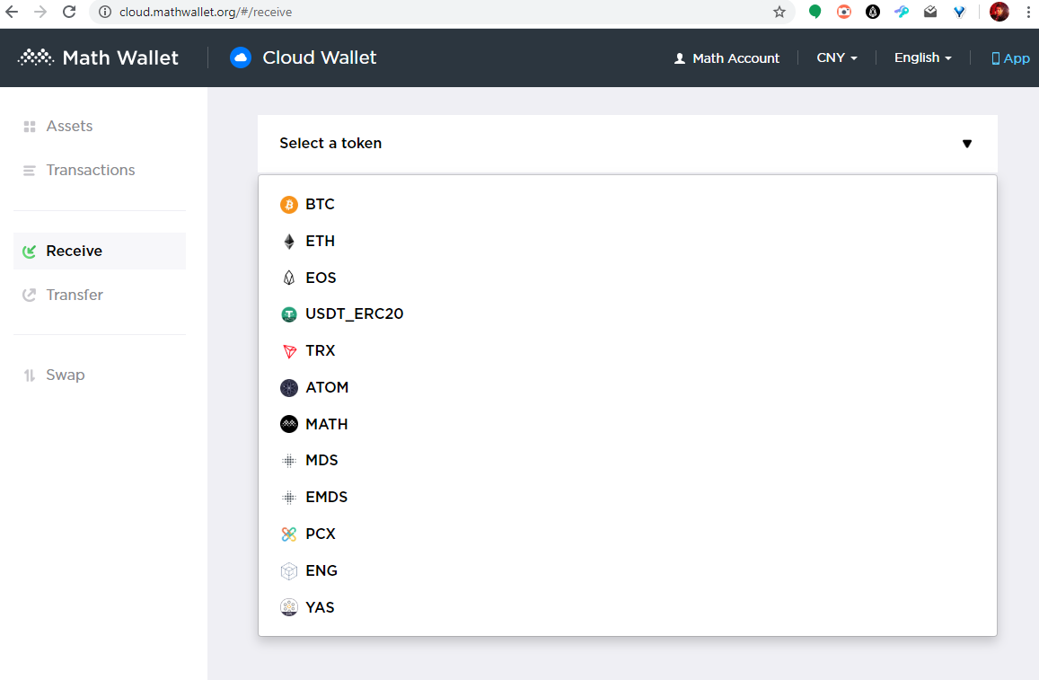
Task: Click the ATOM token icon
Action: pyautogui.click(x=289, y=388)
